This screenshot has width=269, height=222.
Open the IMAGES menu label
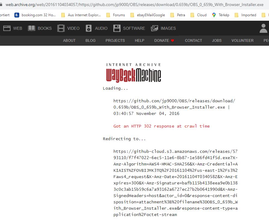pos(168,28)
